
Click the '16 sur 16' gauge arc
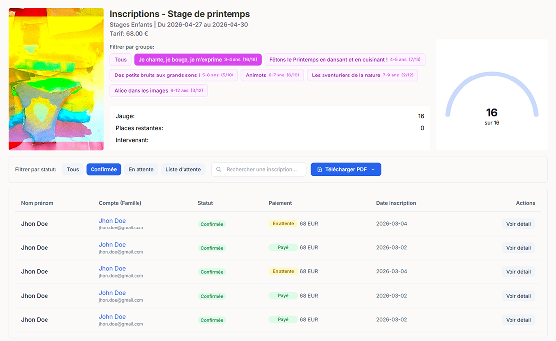pyautogui.click(x=492, y=94)
